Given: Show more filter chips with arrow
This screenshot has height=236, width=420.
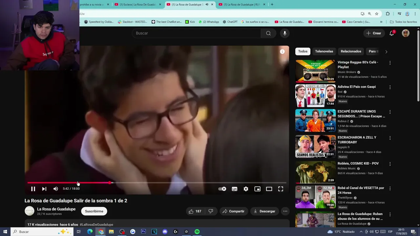Looking at the screenshot, I should [x=386, y=52].
